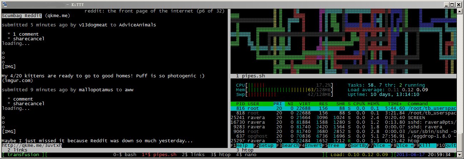Click the pipes.sh animation pane
The height and width of the screenshot is (159, 464).
pyautogui.click(x=344, y=41)
